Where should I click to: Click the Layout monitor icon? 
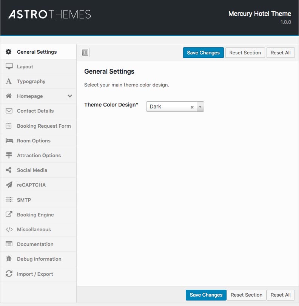pyautogui.click(x=9, y=66)
